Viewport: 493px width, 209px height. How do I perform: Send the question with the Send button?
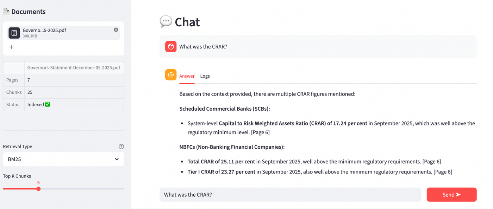pos(451,195)
